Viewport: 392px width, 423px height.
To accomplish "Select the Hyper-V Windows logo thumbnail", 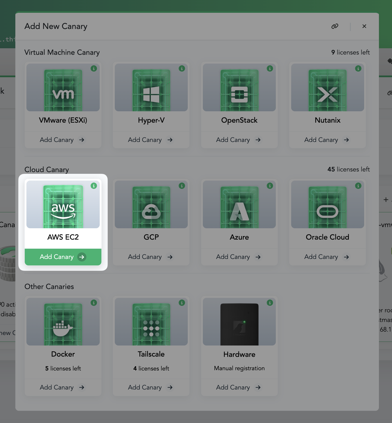I will pyautogui.click(x=151, y=90).
